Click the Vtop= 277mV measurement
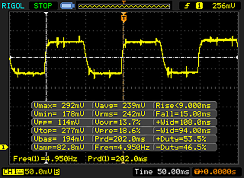Viewport: 244px width, 178px height. click(59, 130)
